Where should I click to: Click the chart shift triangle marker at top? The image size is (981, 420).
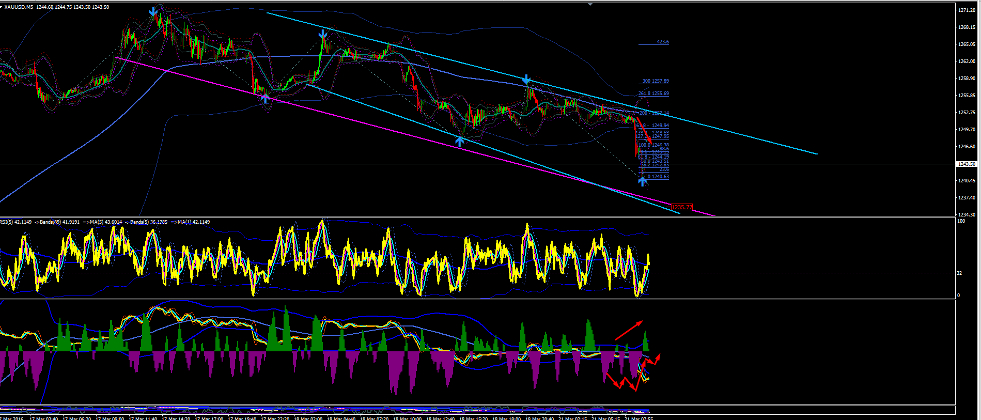click(590, 3)
